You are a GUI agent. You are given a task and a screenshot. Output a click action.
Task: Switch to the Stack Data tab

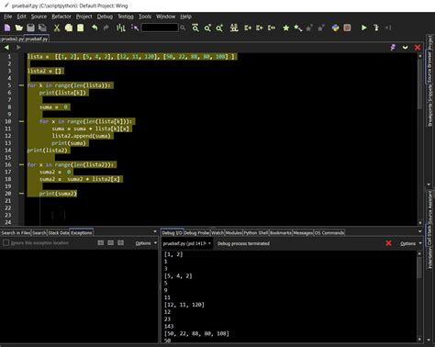(59, 233)
